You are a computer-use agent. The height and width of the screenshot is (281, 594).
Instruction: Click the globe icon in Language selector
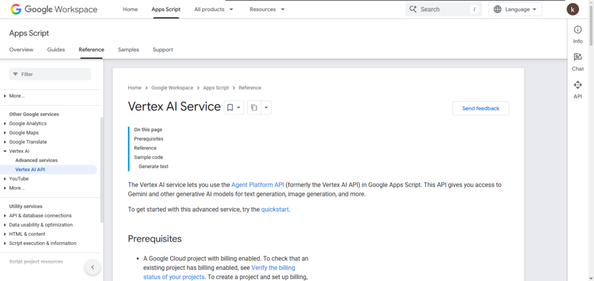(497, 9)
